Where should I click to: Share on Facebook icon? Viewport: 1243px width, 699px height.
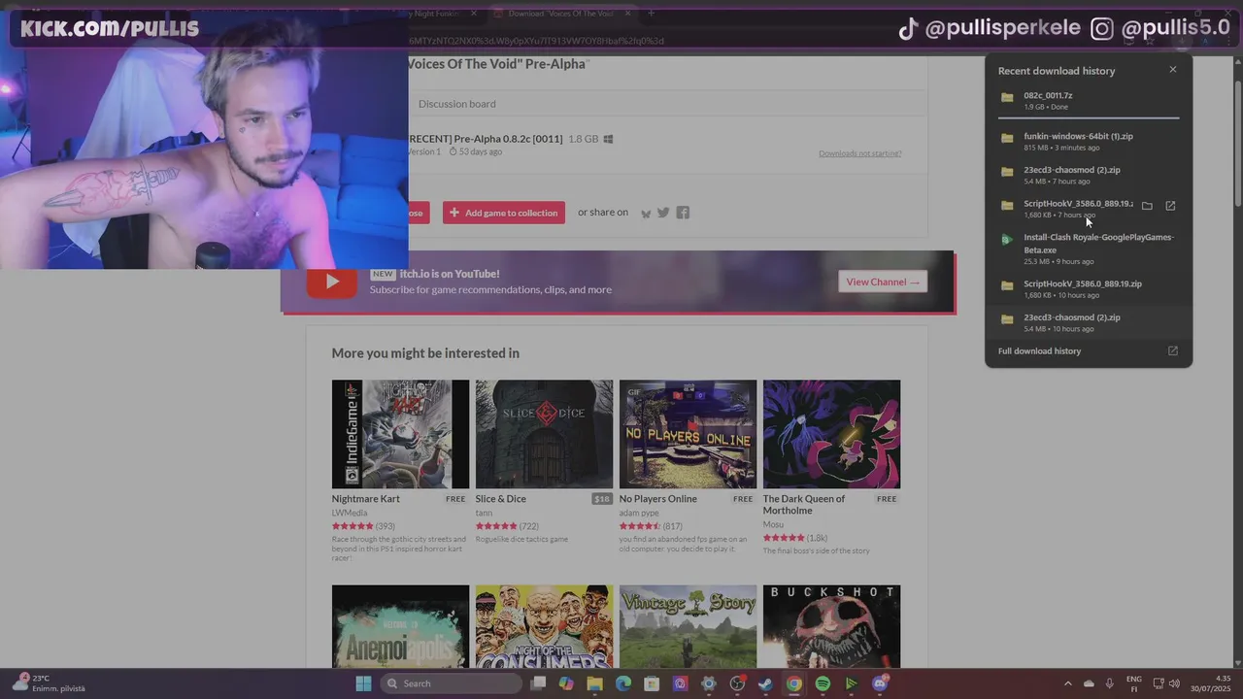point(683,213)
